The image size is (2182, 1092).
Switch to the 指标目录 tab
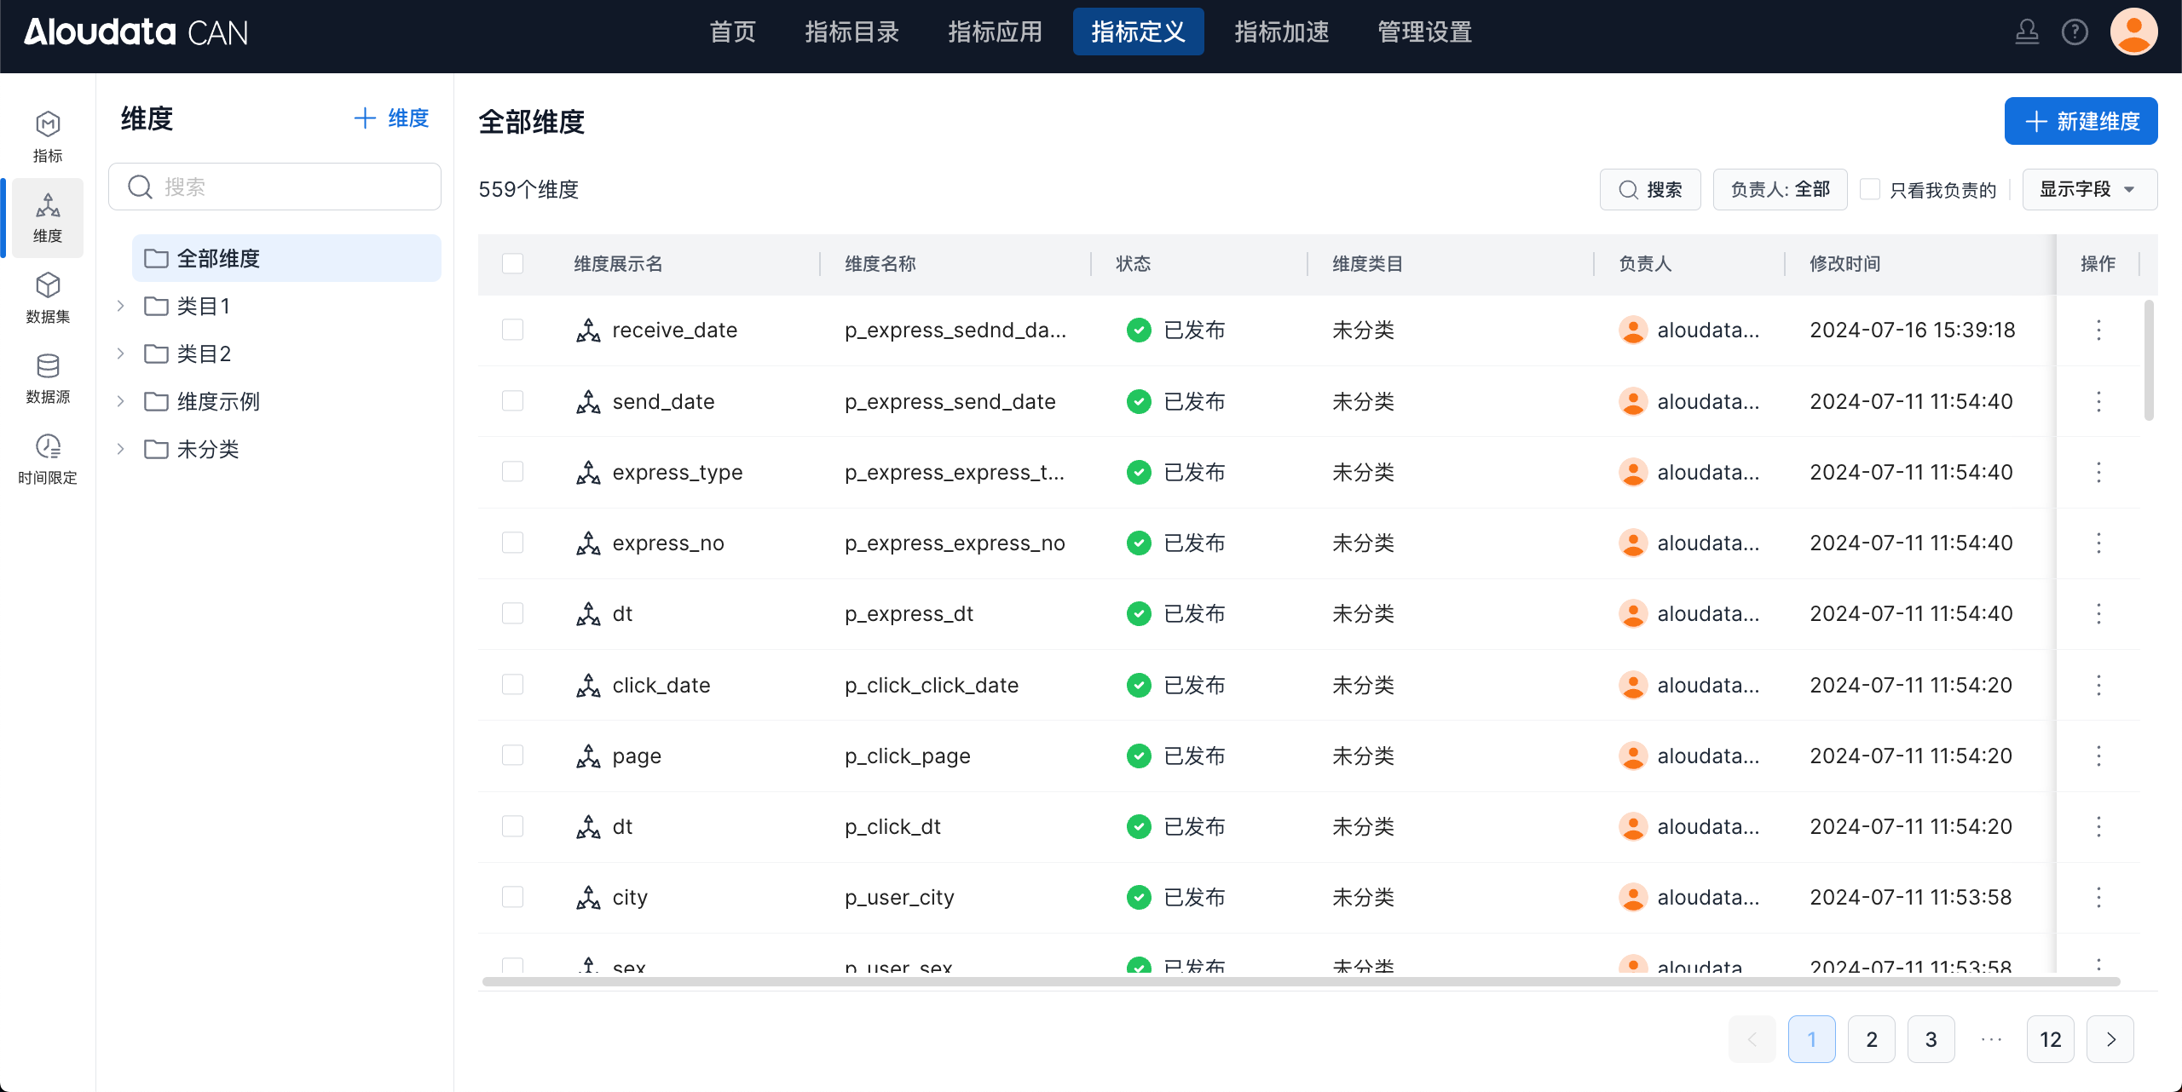pyautogui.click(x=852, y=32)
